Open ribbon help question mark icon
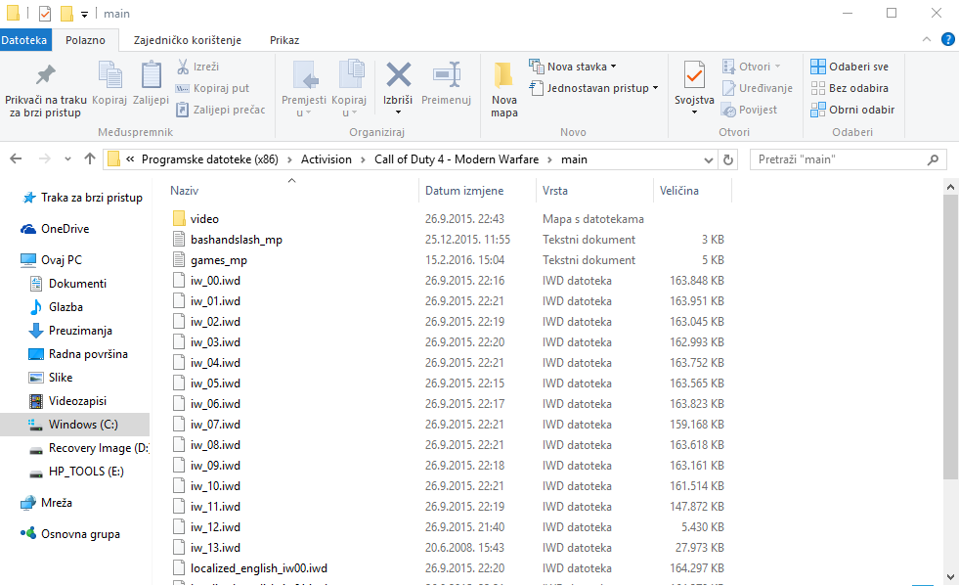This screenshot has width=959, height=586. (947, 40)
